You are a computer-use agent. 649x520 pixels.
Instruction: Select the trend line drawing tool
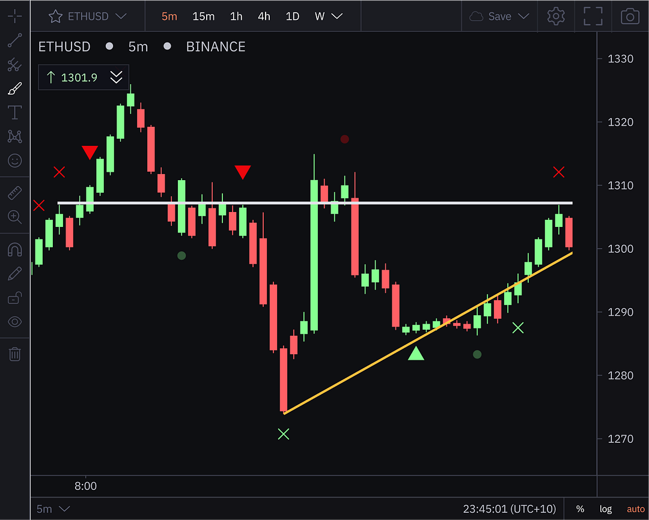click(x=14, y=40)
